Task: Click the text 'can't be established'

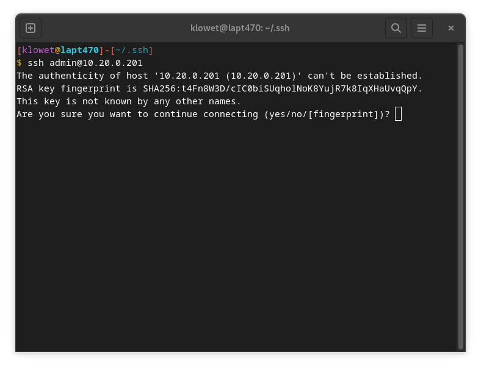Action: [x=365, y=76]
